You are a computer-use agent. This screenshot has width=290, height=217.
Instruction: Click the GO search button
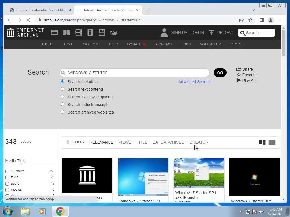tap(220, 73)
